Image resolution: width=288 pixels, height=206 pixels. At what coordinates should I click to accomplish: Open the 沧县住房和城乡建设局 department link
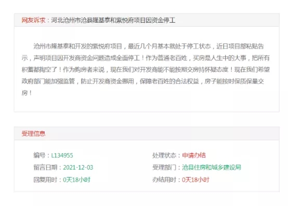click(x=212, y=167)
